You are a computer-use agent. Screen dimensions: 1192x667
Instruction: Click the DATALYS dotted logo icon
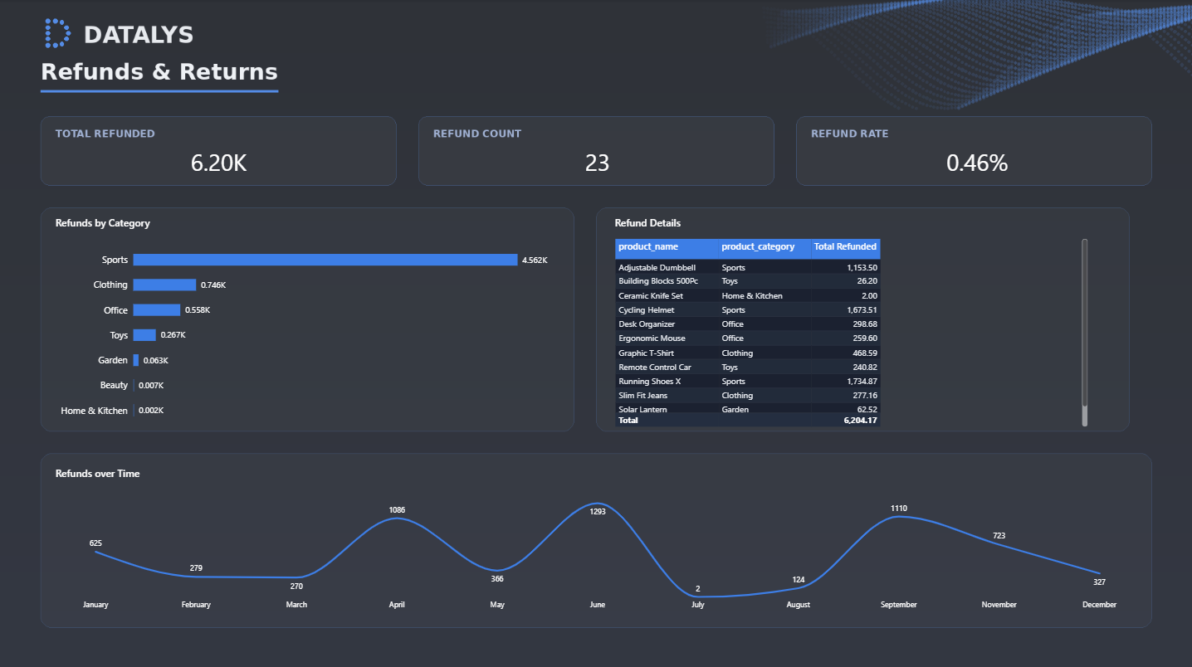point(57,32)
